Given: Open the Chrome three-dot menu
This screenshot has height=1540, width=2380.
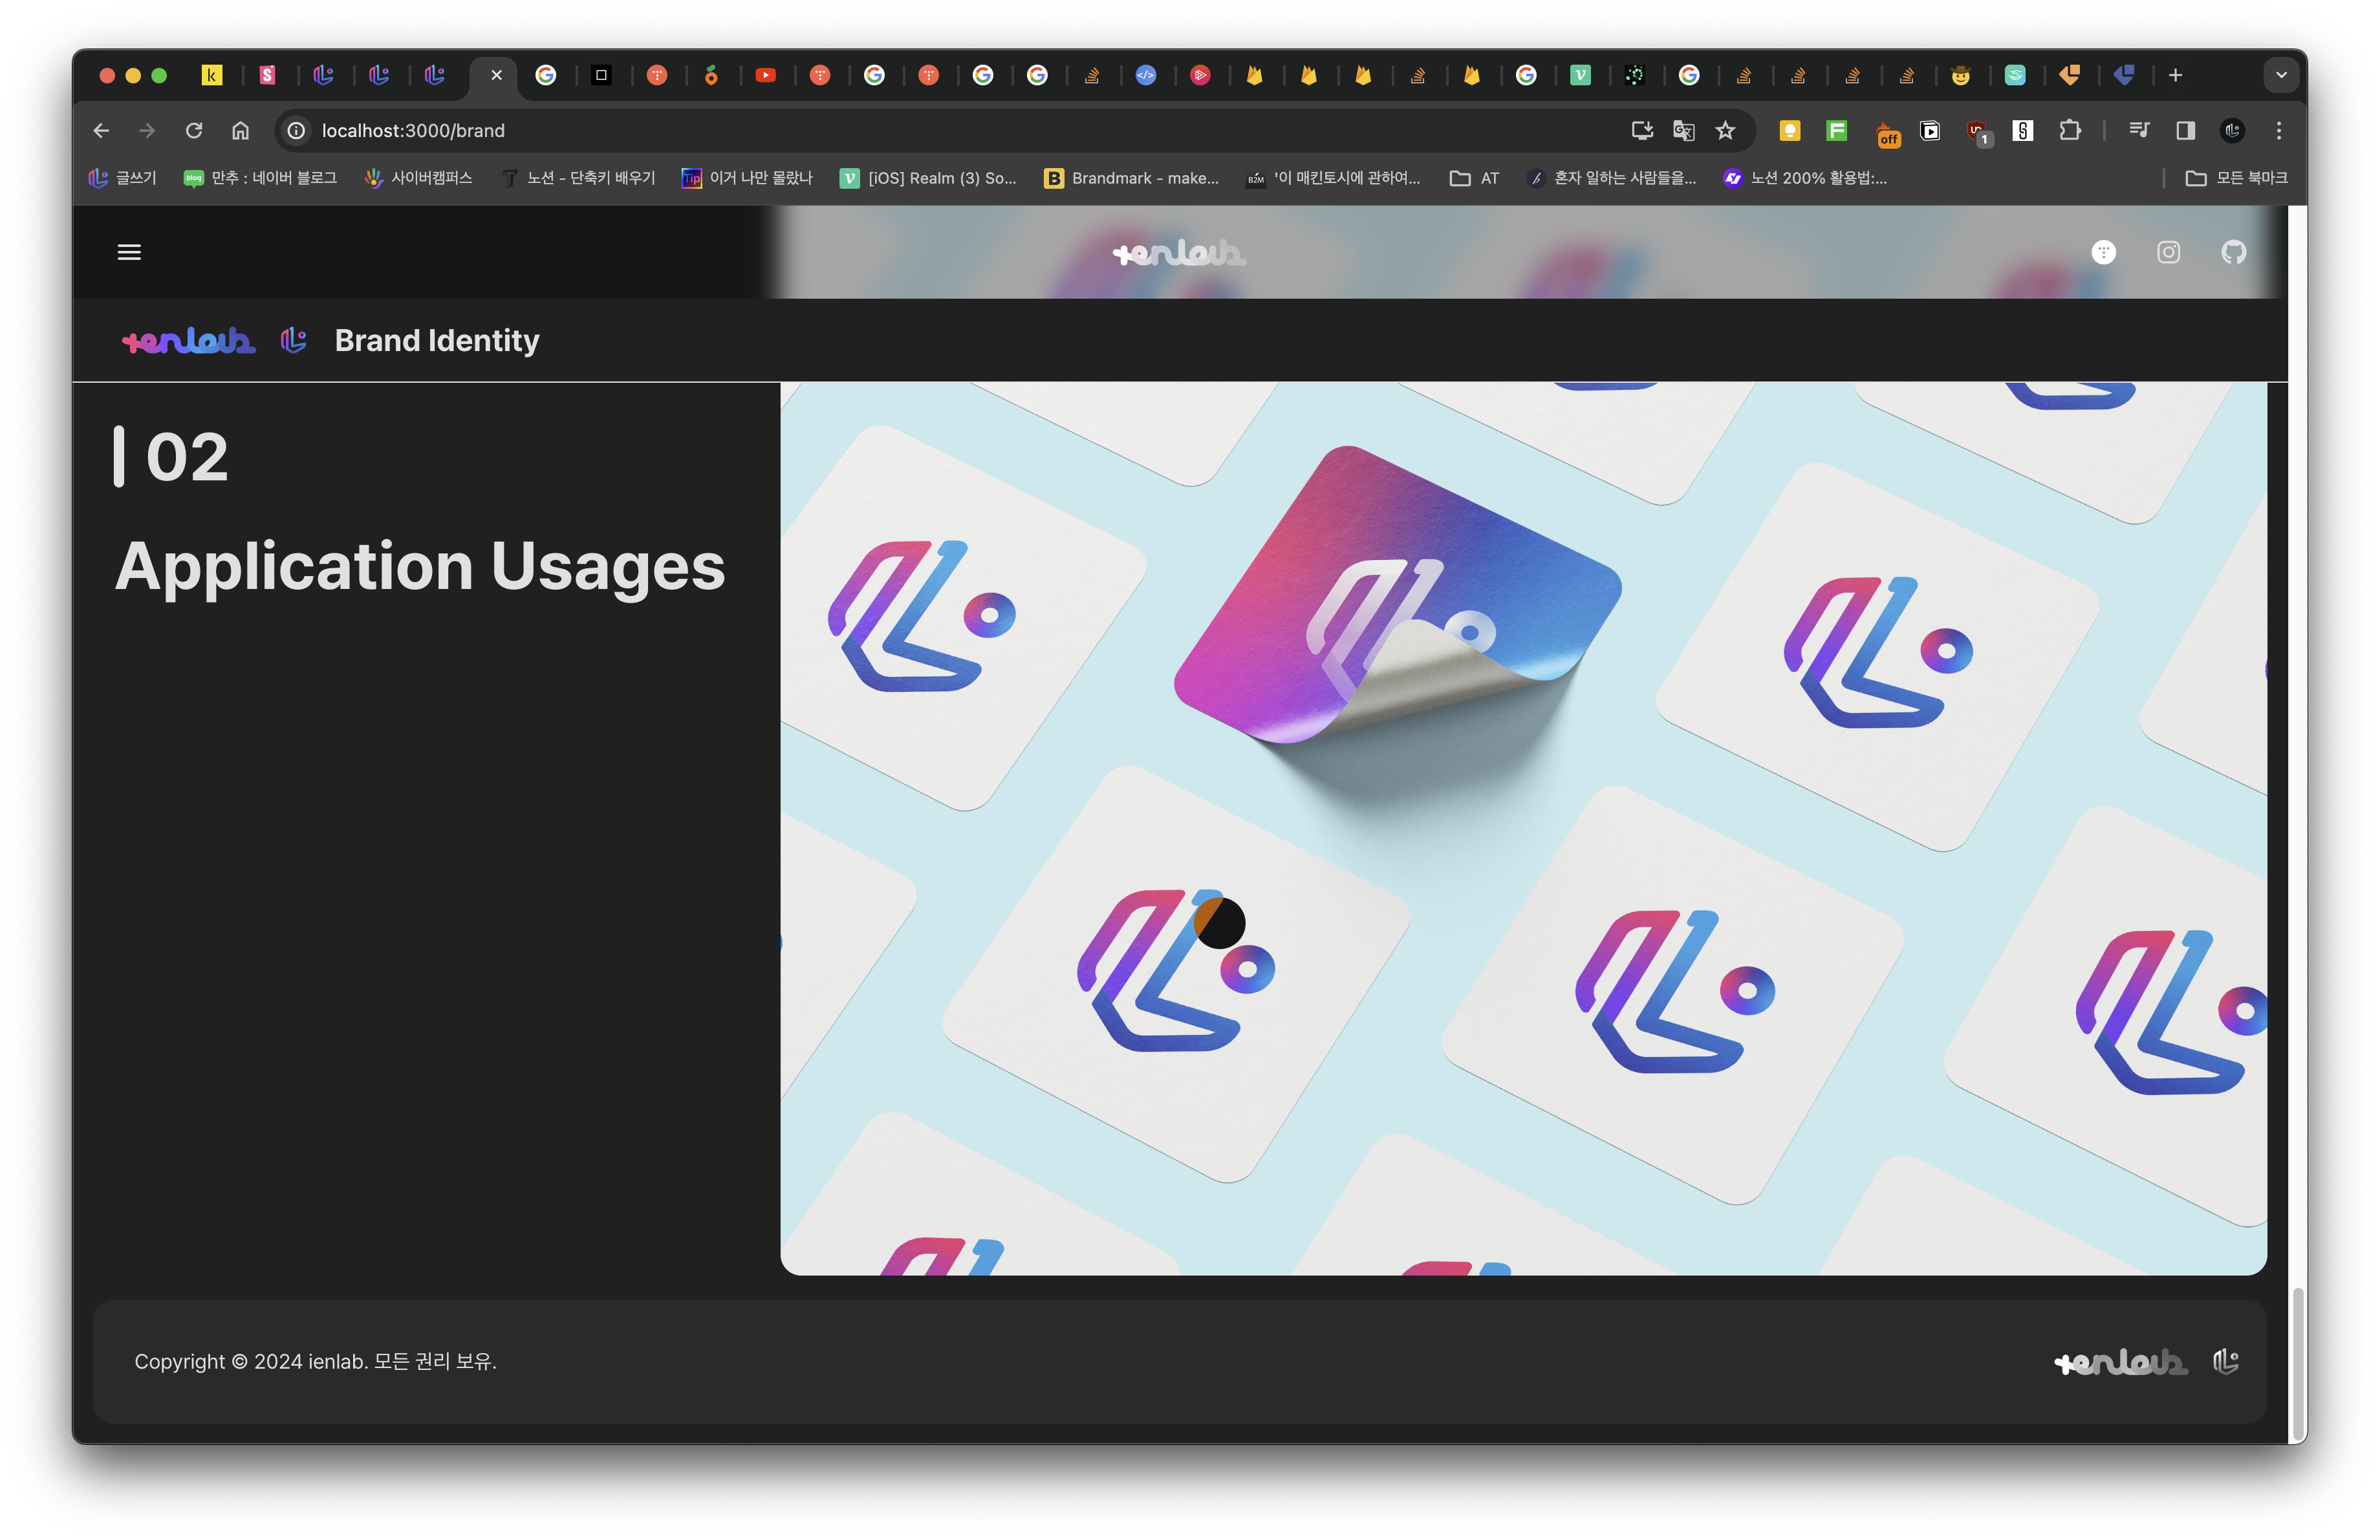Looking at the screenshot, I should point(2279,130).
